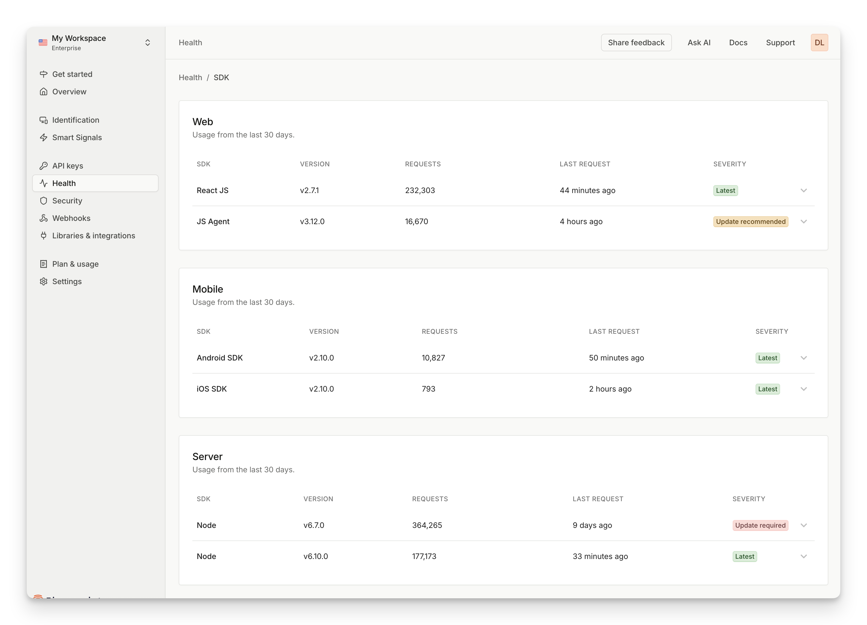
Task: Expand the Android SDK severity row
Action: point(804,358)
